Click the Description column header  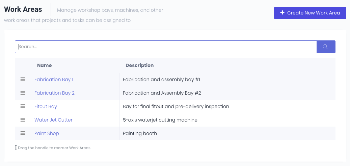pos(139,65)
